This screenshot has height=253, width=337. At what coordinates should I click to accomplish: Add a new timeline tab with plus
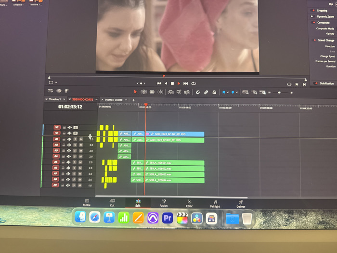point(133,100)
